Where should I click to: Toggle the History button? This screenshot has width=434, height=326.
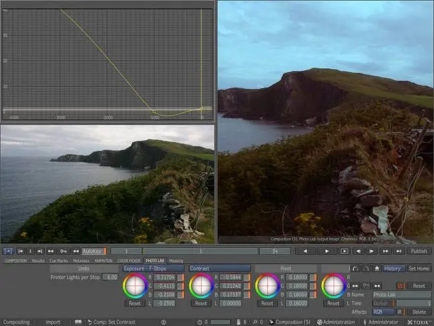coord(393,269)
